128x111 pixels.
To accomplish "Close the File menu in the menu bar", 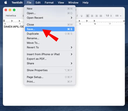I will [x=29, y=3].
